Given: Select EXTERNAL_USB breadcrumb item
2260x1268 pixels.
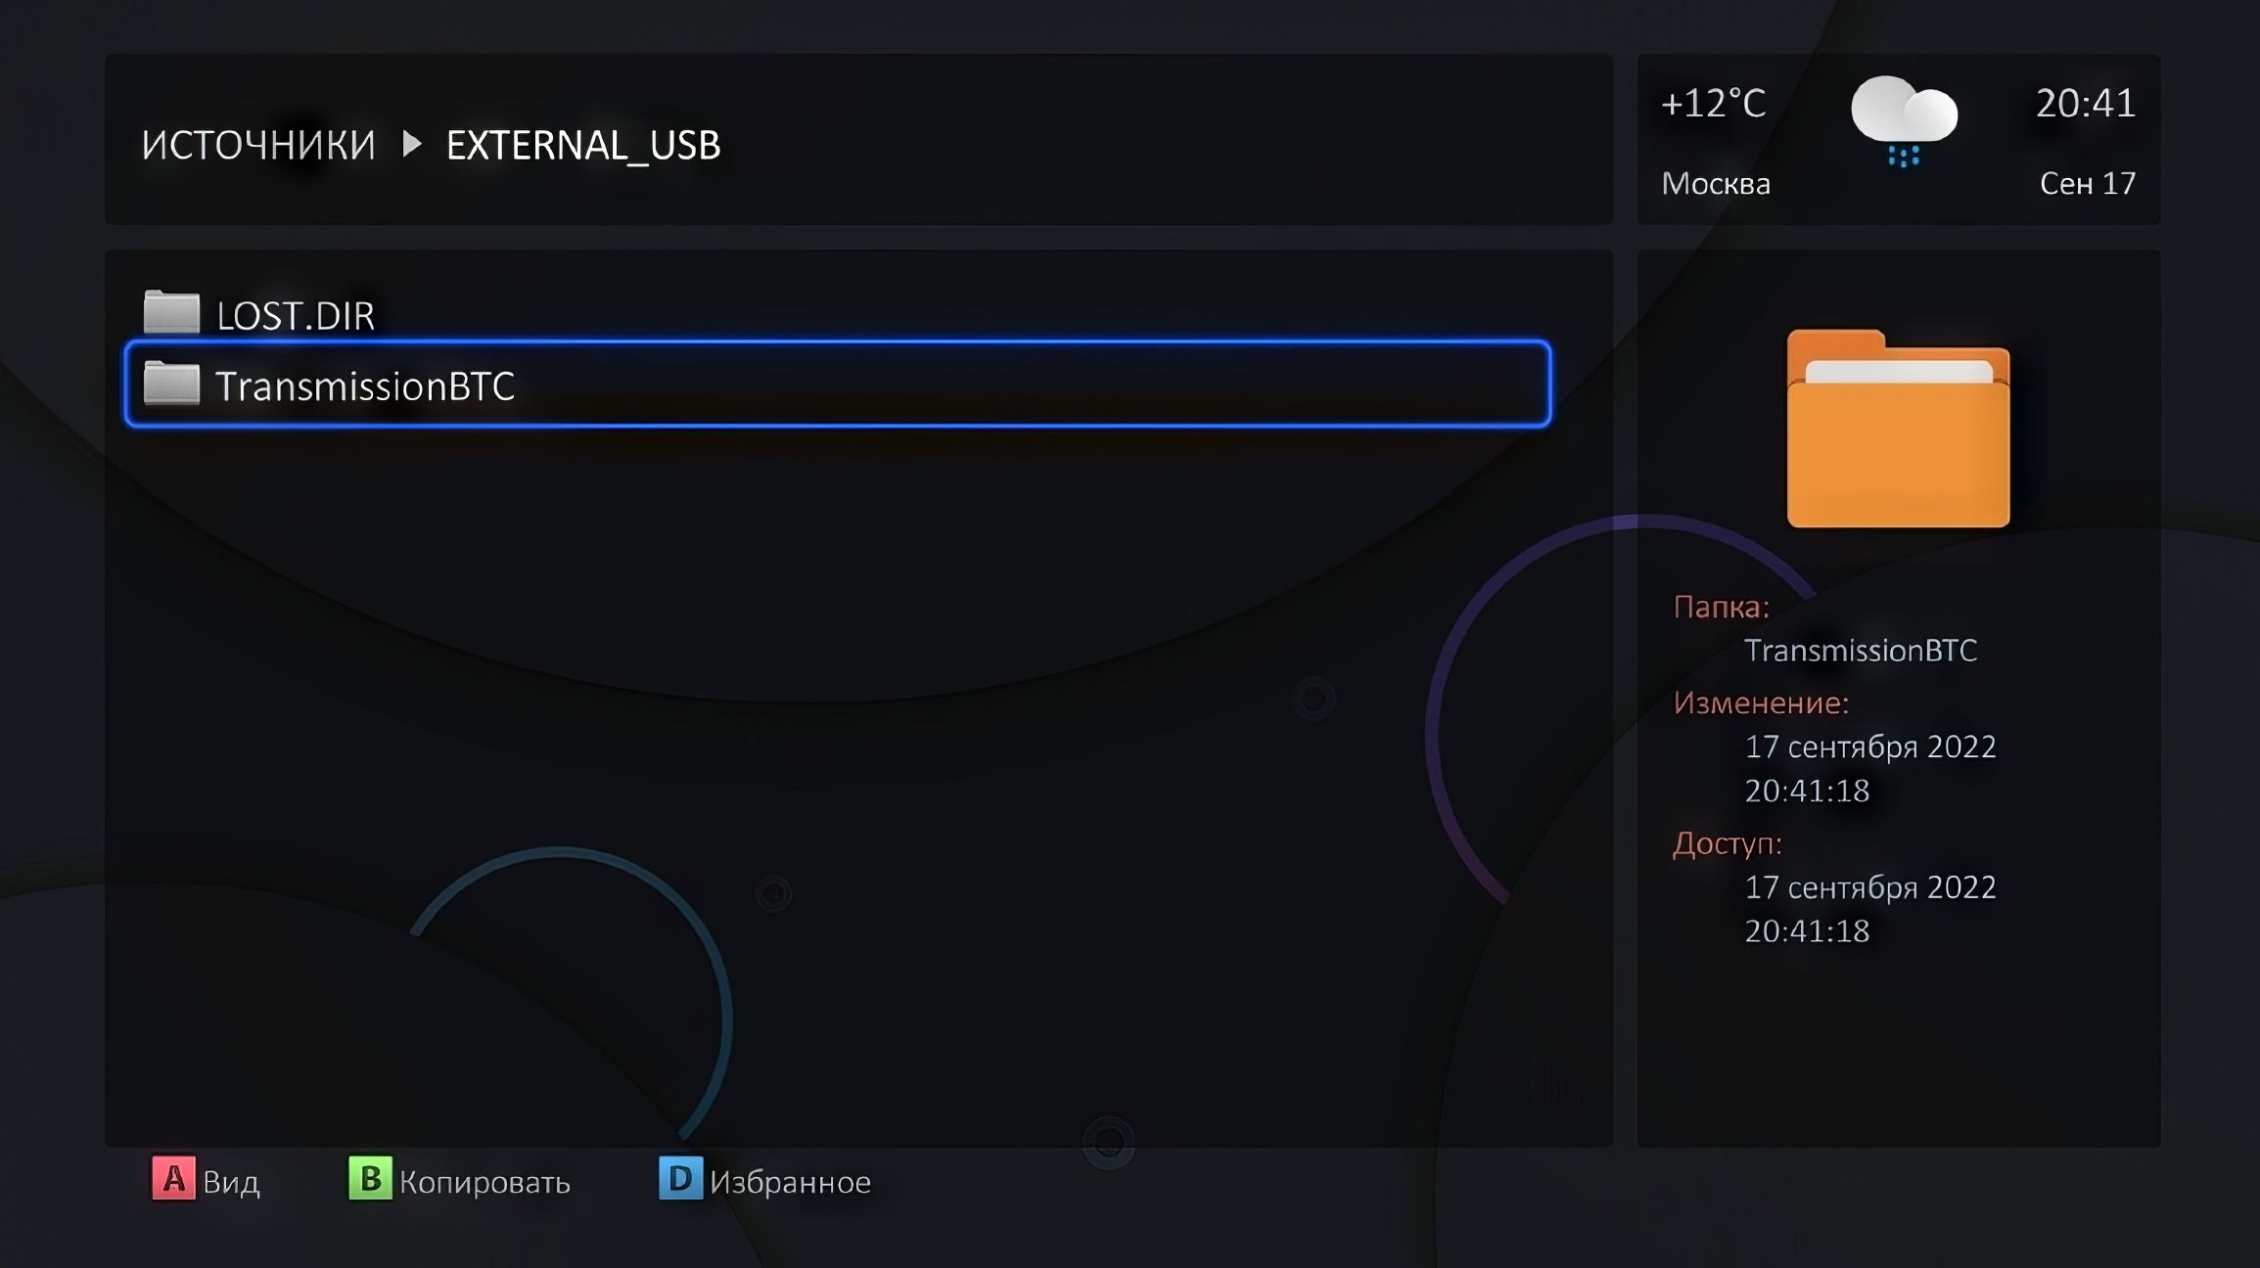Looking at the screenshot, I should pos(583,145).
